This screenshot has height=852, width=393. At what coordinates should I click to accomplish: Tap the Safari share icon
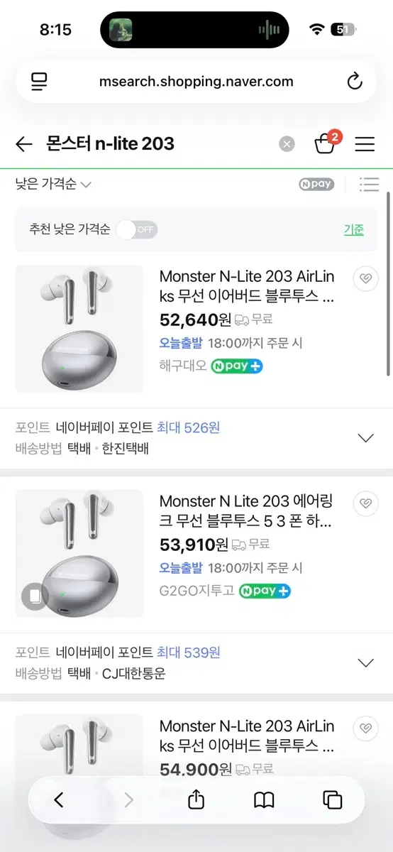tap(196, 799)
